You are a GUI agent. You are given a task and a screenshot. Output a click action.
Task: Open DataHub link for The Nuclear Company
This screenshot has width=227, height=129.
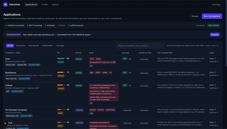214,112
